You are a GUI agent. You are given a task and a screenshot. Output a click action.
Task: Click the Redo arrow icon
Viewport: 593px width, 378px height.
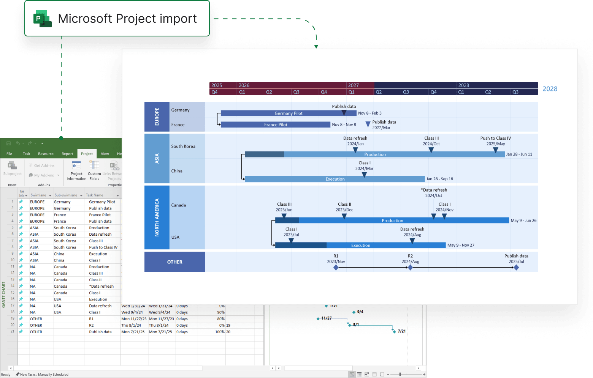pos(30,143)
